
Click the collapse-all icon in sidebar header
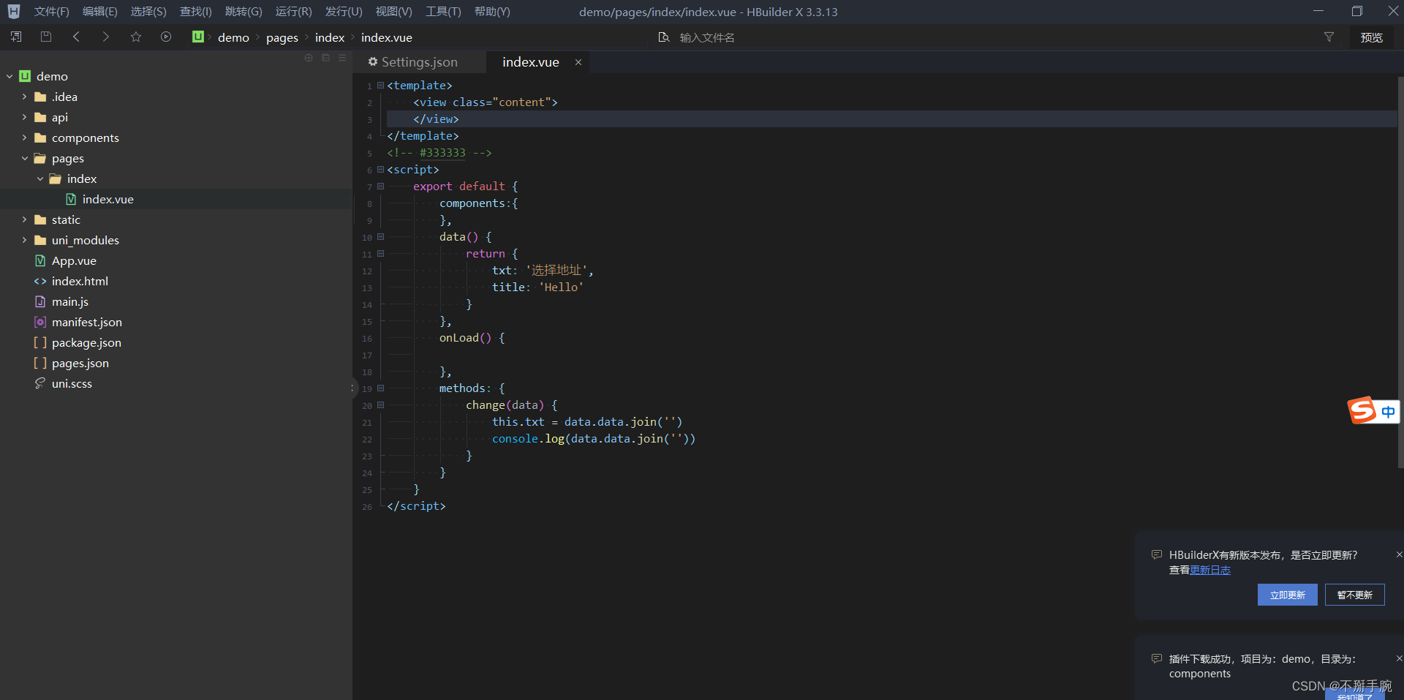click(x=326, y=58)
